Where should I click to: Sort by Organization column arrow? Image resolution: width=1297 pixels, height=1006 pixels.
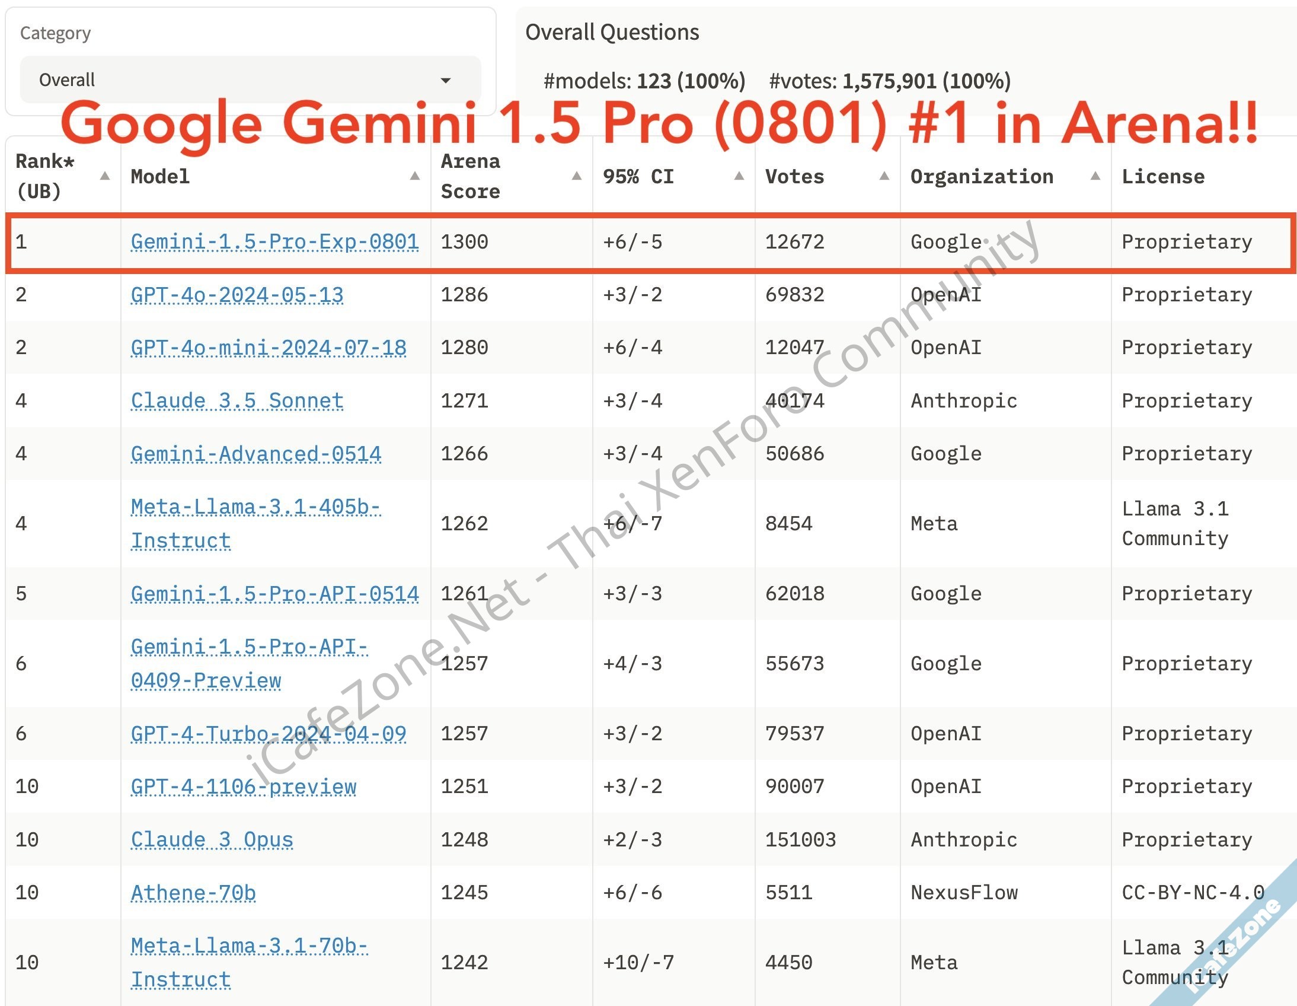pyautogui.click(x=1095, y=176)
